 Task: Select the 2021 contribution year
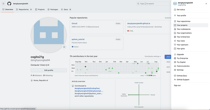tap(168, 67)
